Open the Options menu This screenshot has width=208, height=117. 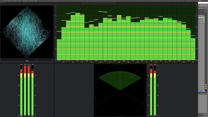point(31,1)
